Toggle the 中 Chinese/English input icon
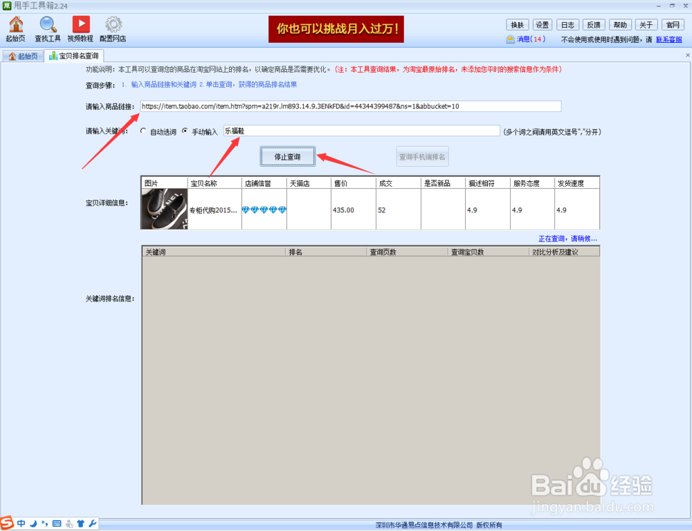The image size is (692, 531). click(21, 524)
